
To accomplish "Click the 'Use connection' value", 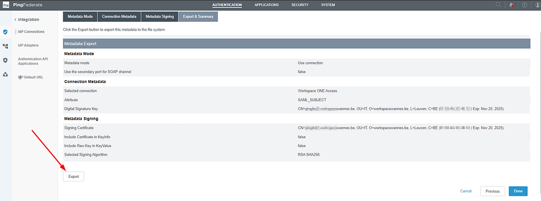I will [x=310, y=63].
